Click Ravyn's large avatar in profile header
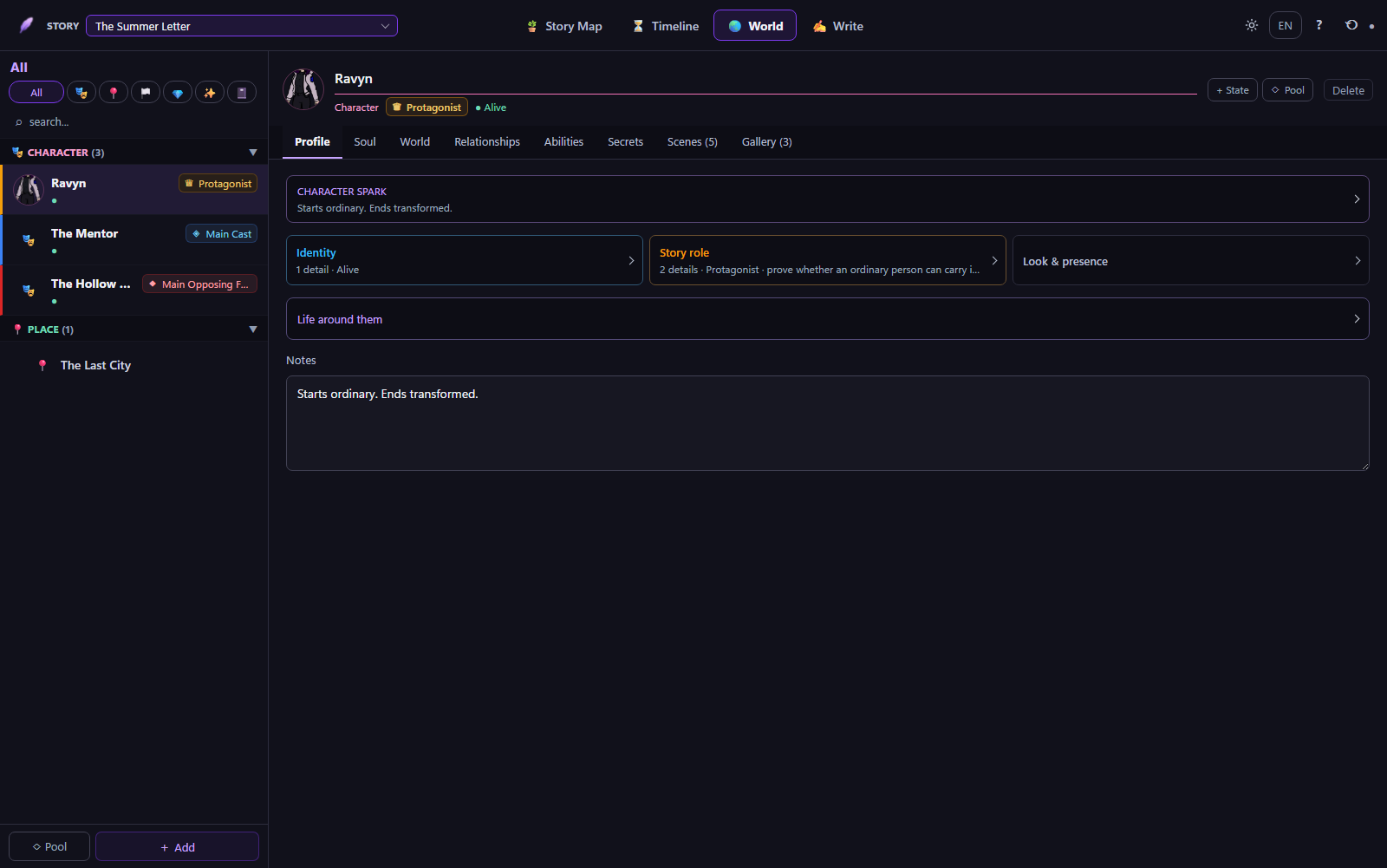The image size is (1387, 868). point(303,89)
